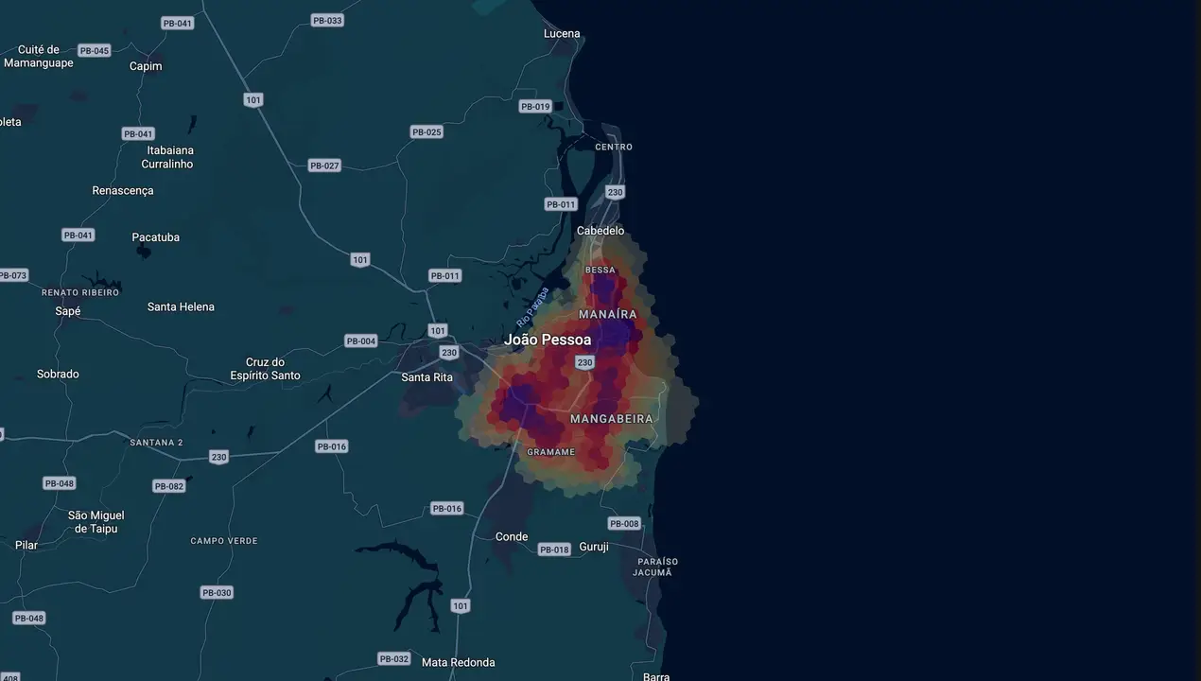
Task: Click the Renascença place label
Action: point(123,191)
